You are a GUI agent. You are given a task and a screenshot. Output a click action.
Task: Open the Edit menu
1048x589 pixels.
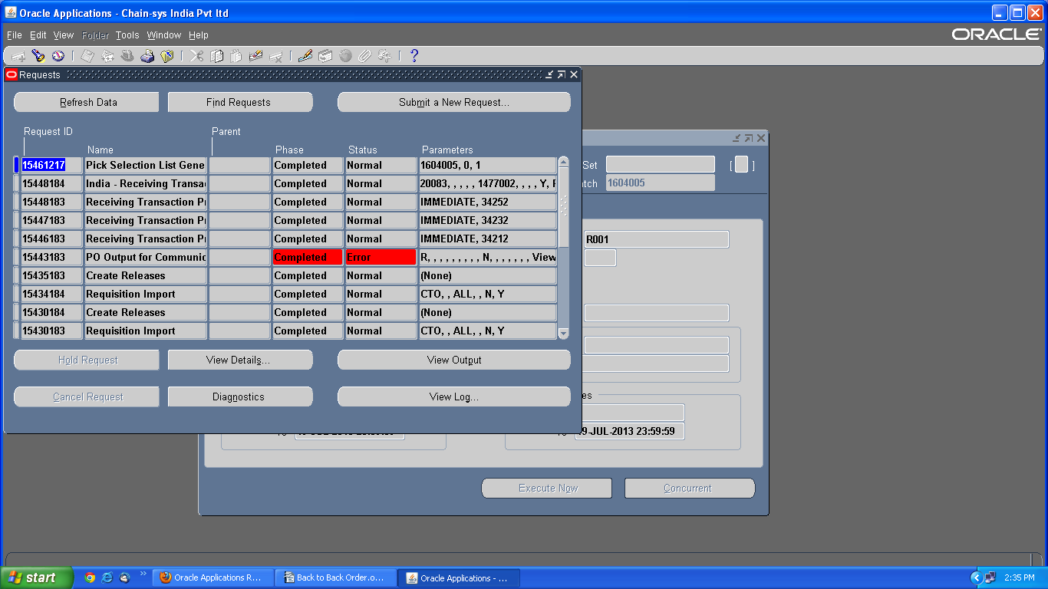click(x=38, y=35)
